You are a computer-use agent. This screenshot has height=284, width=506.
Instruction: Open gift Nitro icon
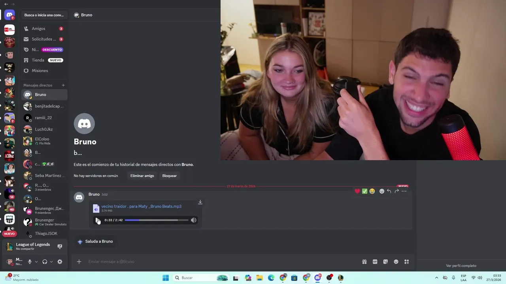(364, 262)
